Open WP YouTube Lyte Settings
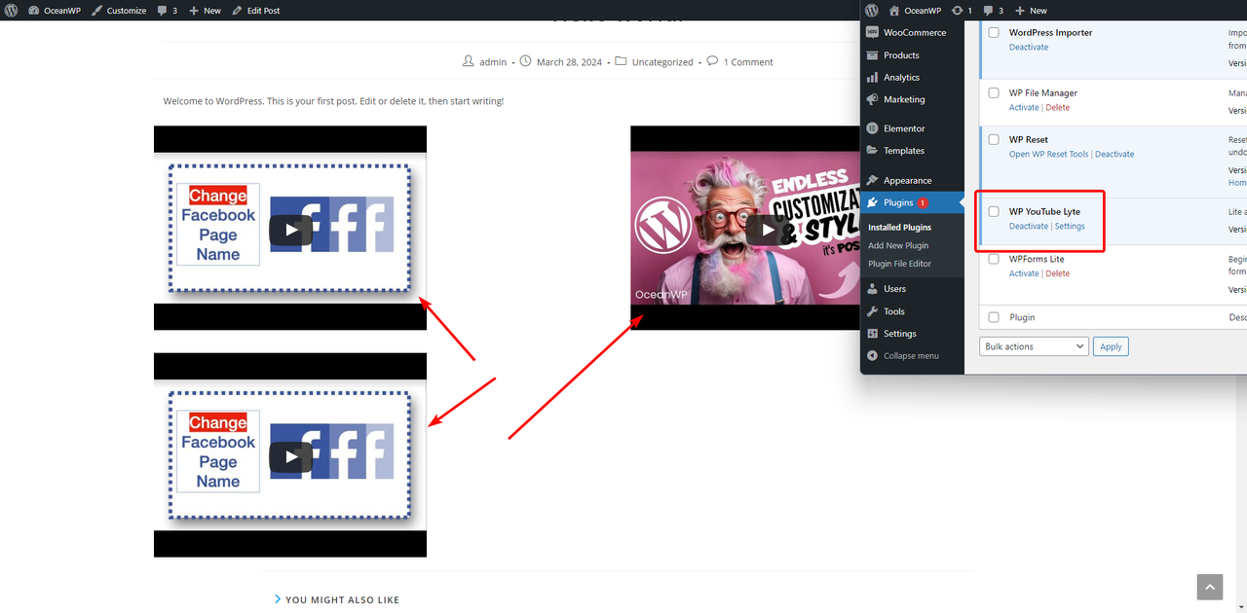The width and height of the screenshot is (1247, 613). pyautogui.click(x=1070, y=227)
